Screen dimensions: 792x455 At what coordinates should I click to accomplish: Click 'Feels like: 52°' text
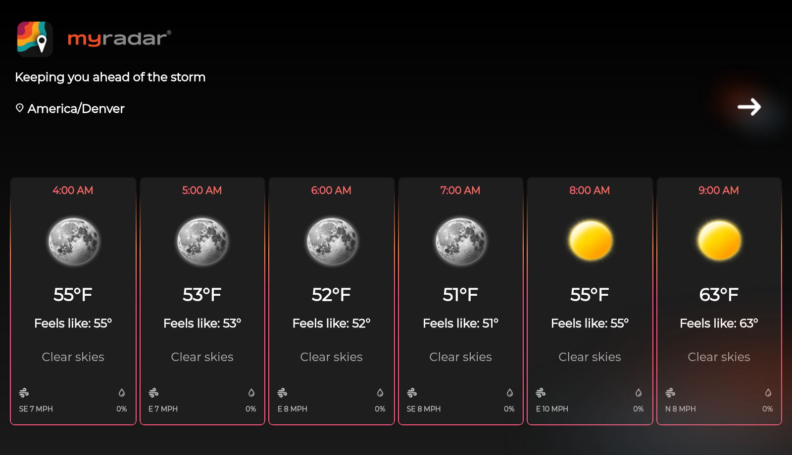click(x=332, y=323)
